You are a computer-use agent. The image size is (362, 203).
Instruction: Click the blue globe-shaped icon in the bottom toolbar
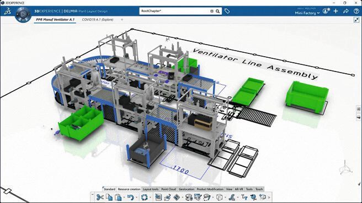(x=253, y=197)
